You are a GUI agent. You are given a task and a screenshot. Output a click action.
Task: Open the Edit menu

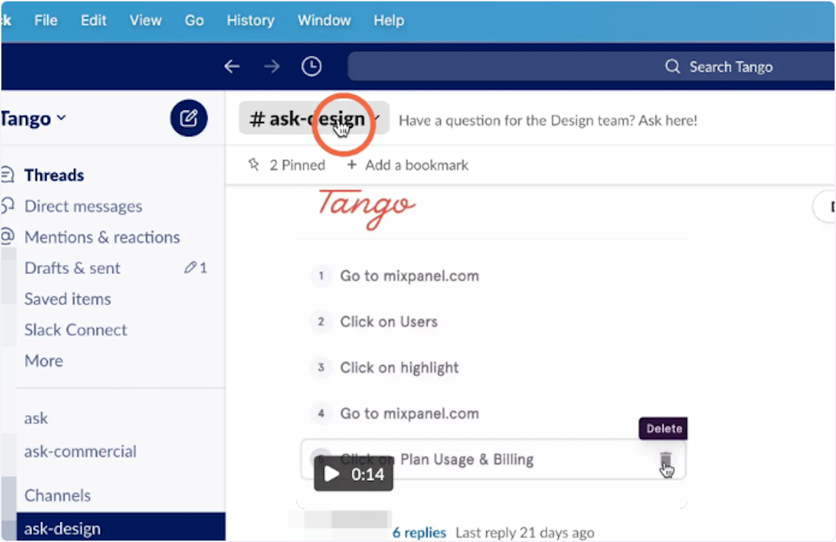(x=93, y=20)
